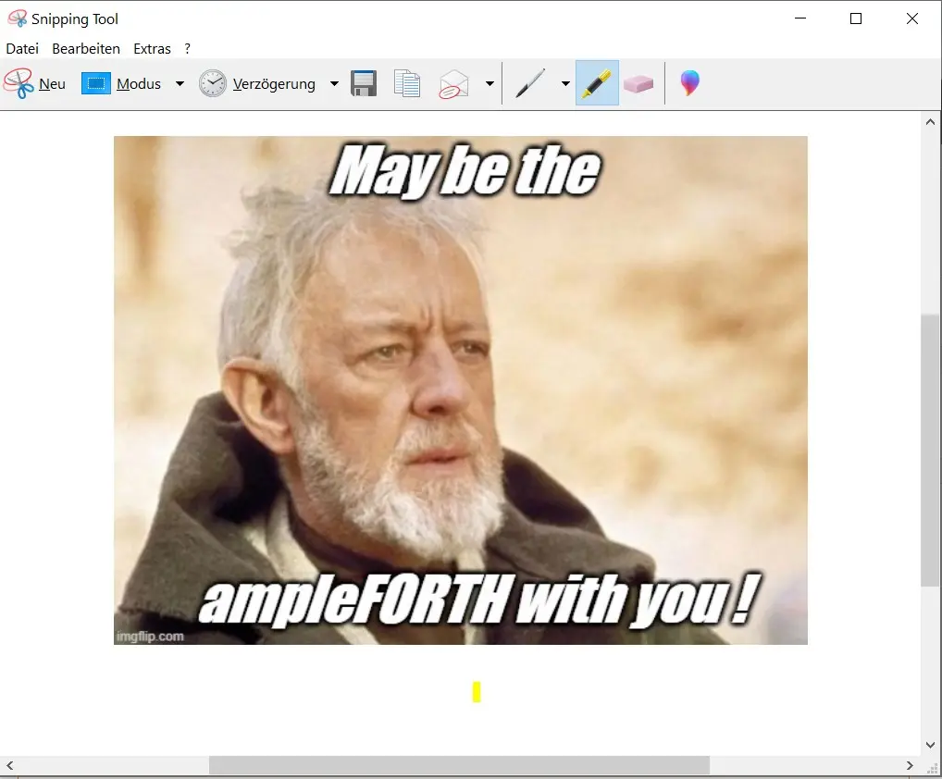The height and width of the screenshot is (779, 942).
Task: Click the horizontal scrollbar thumb
Action: tap(459, 765)
